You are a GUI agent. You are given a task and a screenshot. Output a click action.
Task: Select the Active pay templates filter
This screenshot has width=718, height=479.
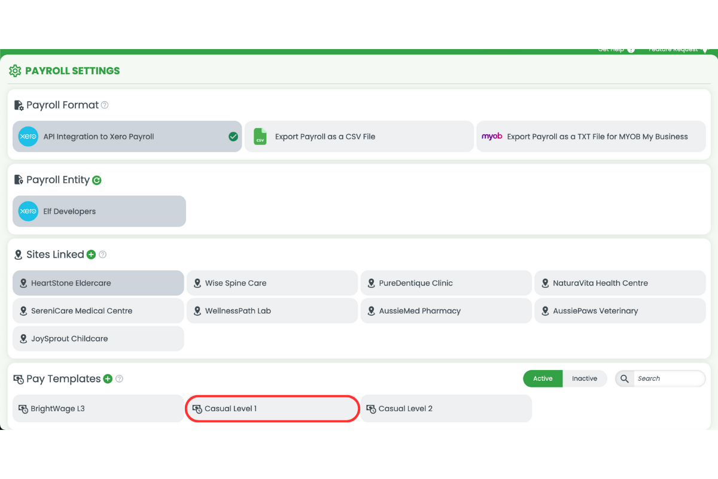coord(543,378)
